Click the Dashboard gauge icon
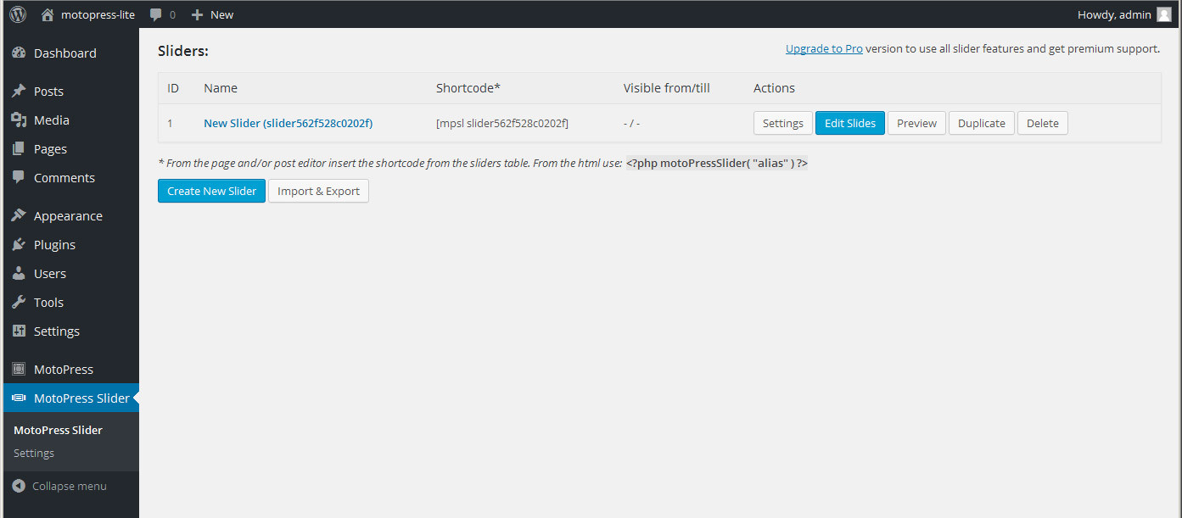 [x=19, y=53]
